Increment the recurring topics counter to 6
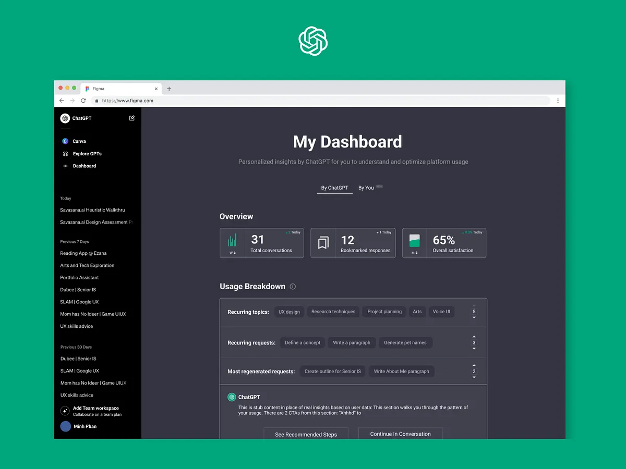This screenshot has height=469, width=626. [x=474, y=306]
